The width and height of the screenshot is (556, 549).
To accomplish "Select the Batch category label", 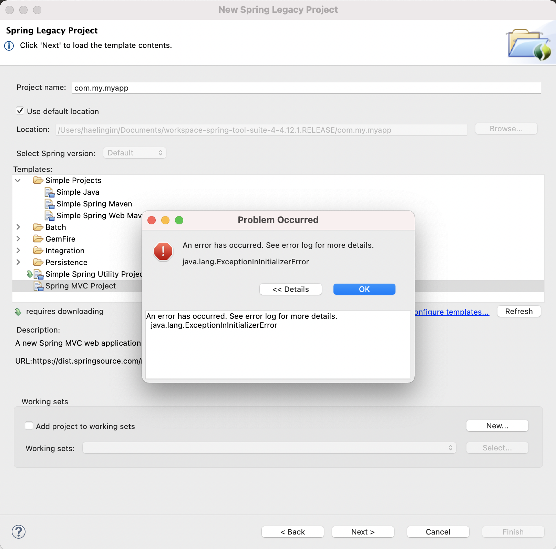I will [x=56, y=227].
